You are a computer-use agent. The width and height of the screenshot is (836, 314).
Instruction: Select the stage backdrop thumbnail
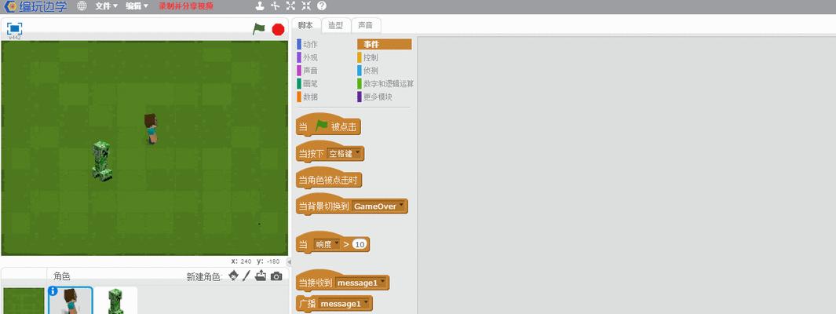(x=24, y=301)
